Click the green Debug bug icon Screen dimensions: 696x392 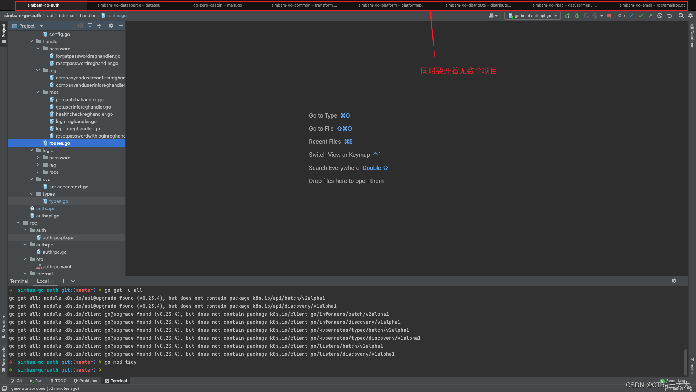577,16
